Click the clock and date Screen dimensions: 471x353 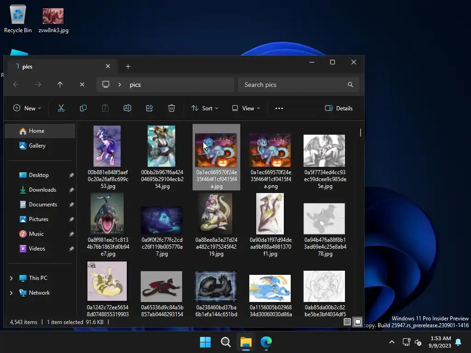click(440, 342)
